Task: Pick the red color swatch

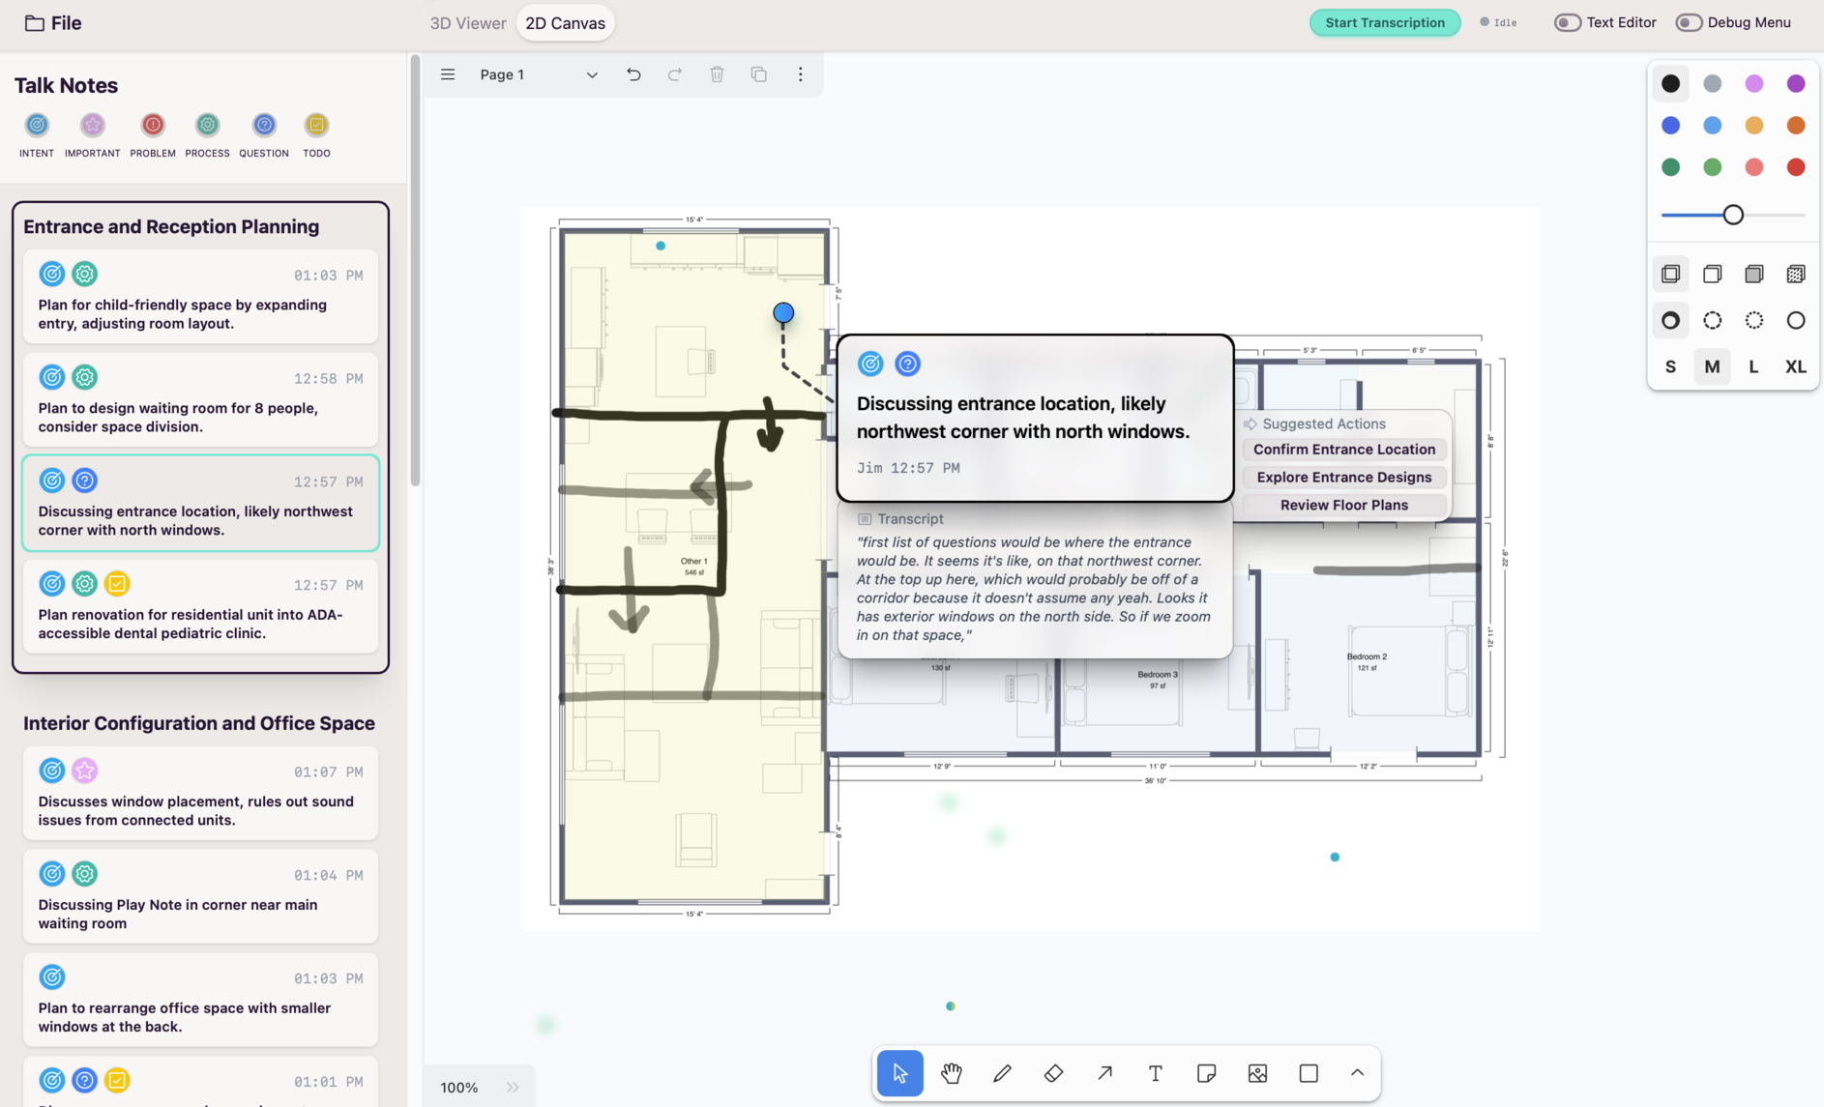Action: pos(1795,167)
